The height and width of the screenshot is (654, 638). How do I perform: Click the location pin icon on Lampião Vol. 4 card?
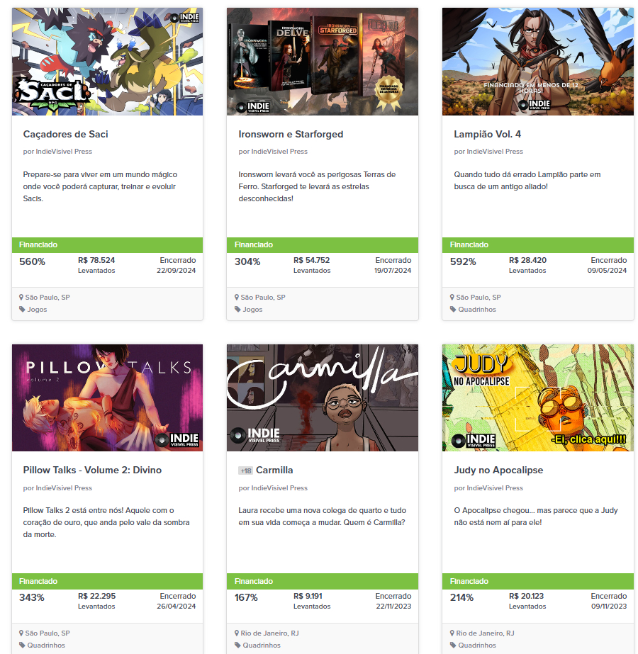pos(452,298)
